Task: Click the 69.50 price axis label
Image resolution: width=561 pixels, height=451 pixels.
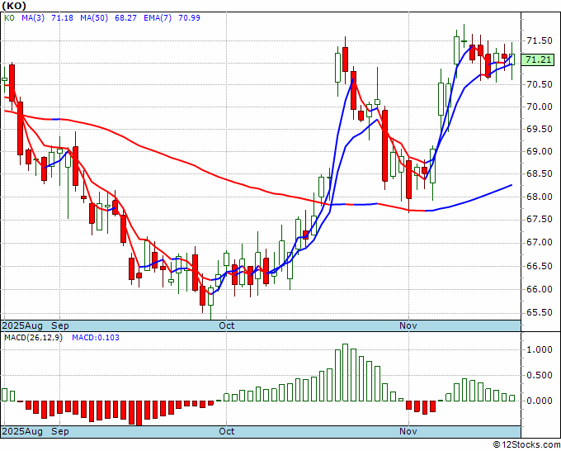Action: point(539,129)
